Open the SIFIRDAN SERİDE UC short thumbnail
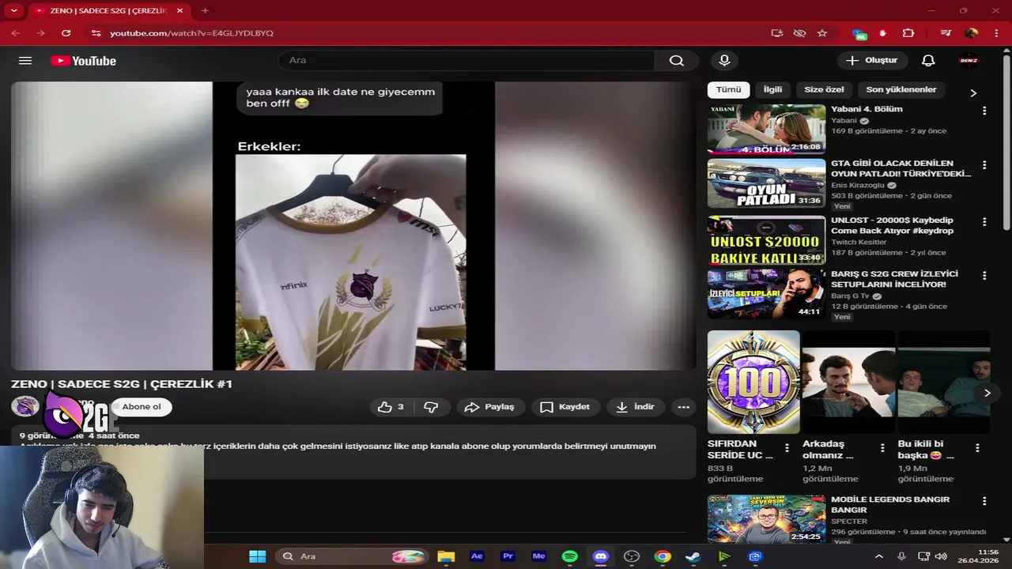This screenshot has width=1012, height=569. [x=753, y=382]
